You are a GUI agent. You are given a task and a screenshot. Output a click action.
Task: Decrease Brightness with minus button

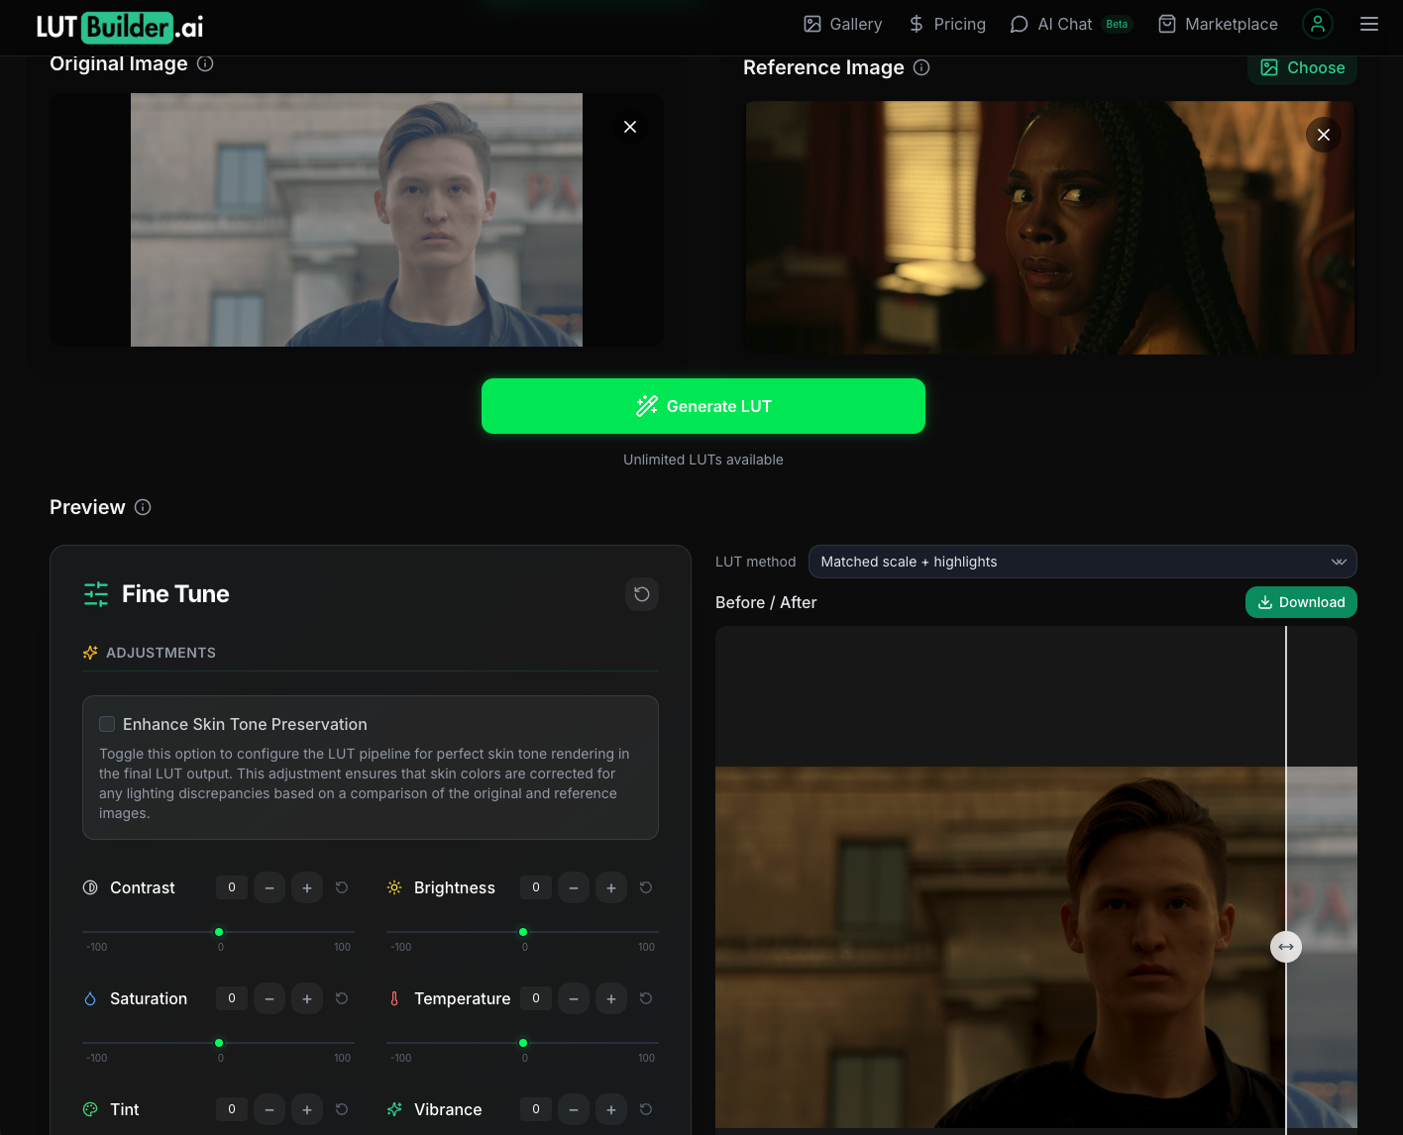click(x=574, y=887)
